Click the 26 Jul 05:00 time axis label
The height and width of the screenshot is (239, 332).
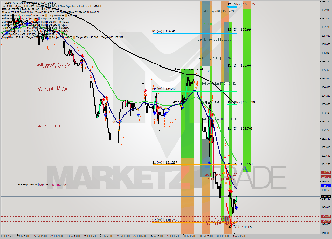(x=140, y=236)
